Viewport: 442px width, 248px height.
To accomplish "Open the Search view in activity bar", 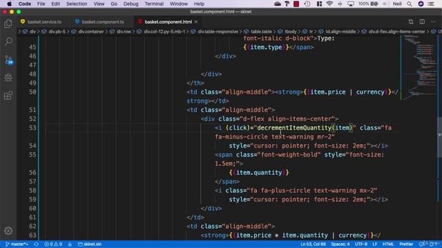I will [8, 41].
